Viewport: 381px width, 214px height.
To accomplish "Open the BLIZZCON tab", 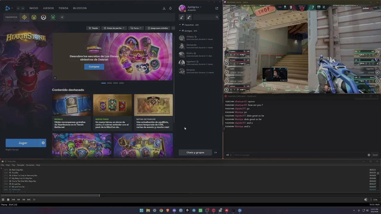I will coord(80,8).
